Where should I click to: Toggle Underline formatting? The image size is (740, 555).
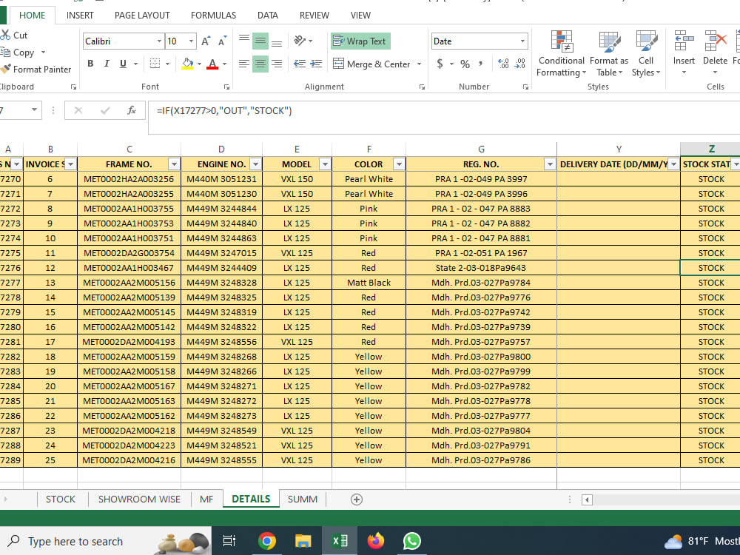pyautogui.click(x=123, y=64)
